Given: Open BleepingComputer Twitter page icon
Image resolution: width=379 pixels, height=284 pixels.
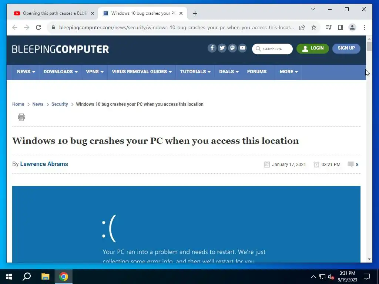Looking at the screenshot, I should click(x=222, y=48).
